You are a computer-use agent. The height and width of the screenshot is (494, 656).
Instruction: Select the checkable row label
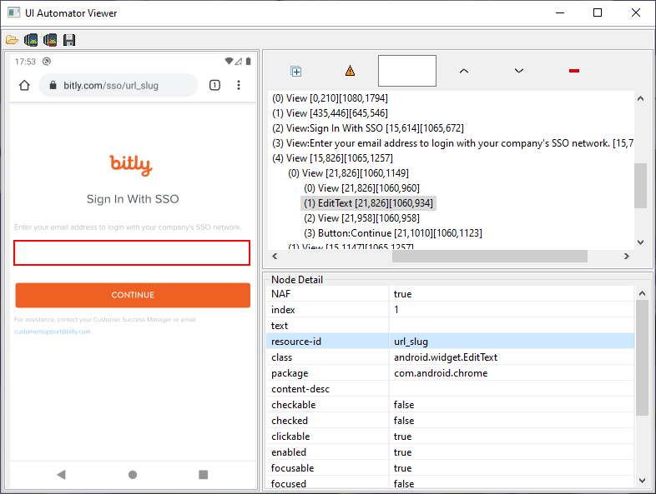(x=293, y=405)
